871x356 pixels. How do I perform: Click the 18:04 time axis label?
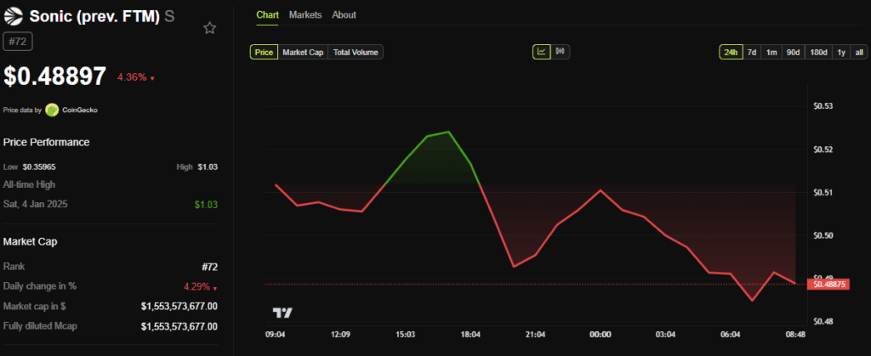[470, 335]
